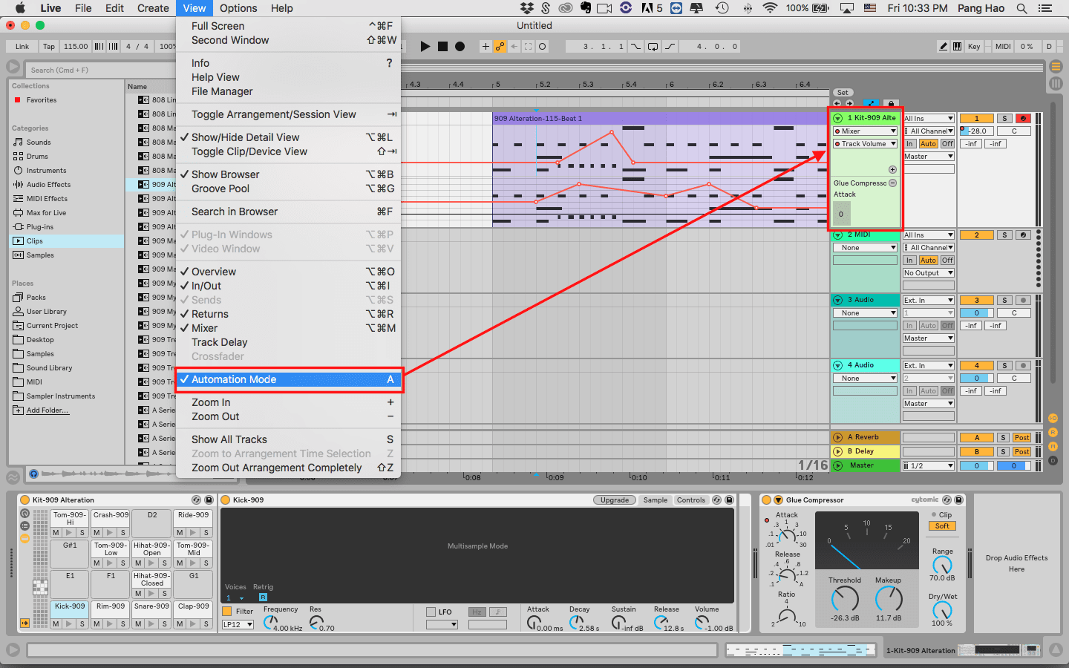The width and height of the screenshot is (1069, 668).
Task: Enable the Draw Mode pencil
Action: click(x=943, y=46)
